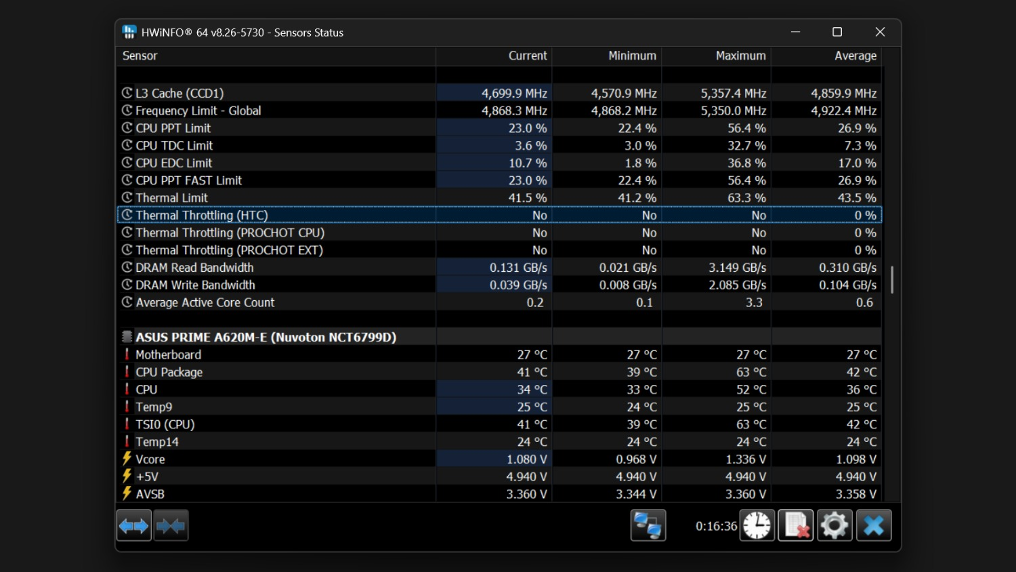Viewport: 1016px width, 572px height.
Task: Click the logging sheet icon with red X
Action: [x=795, y=526]
